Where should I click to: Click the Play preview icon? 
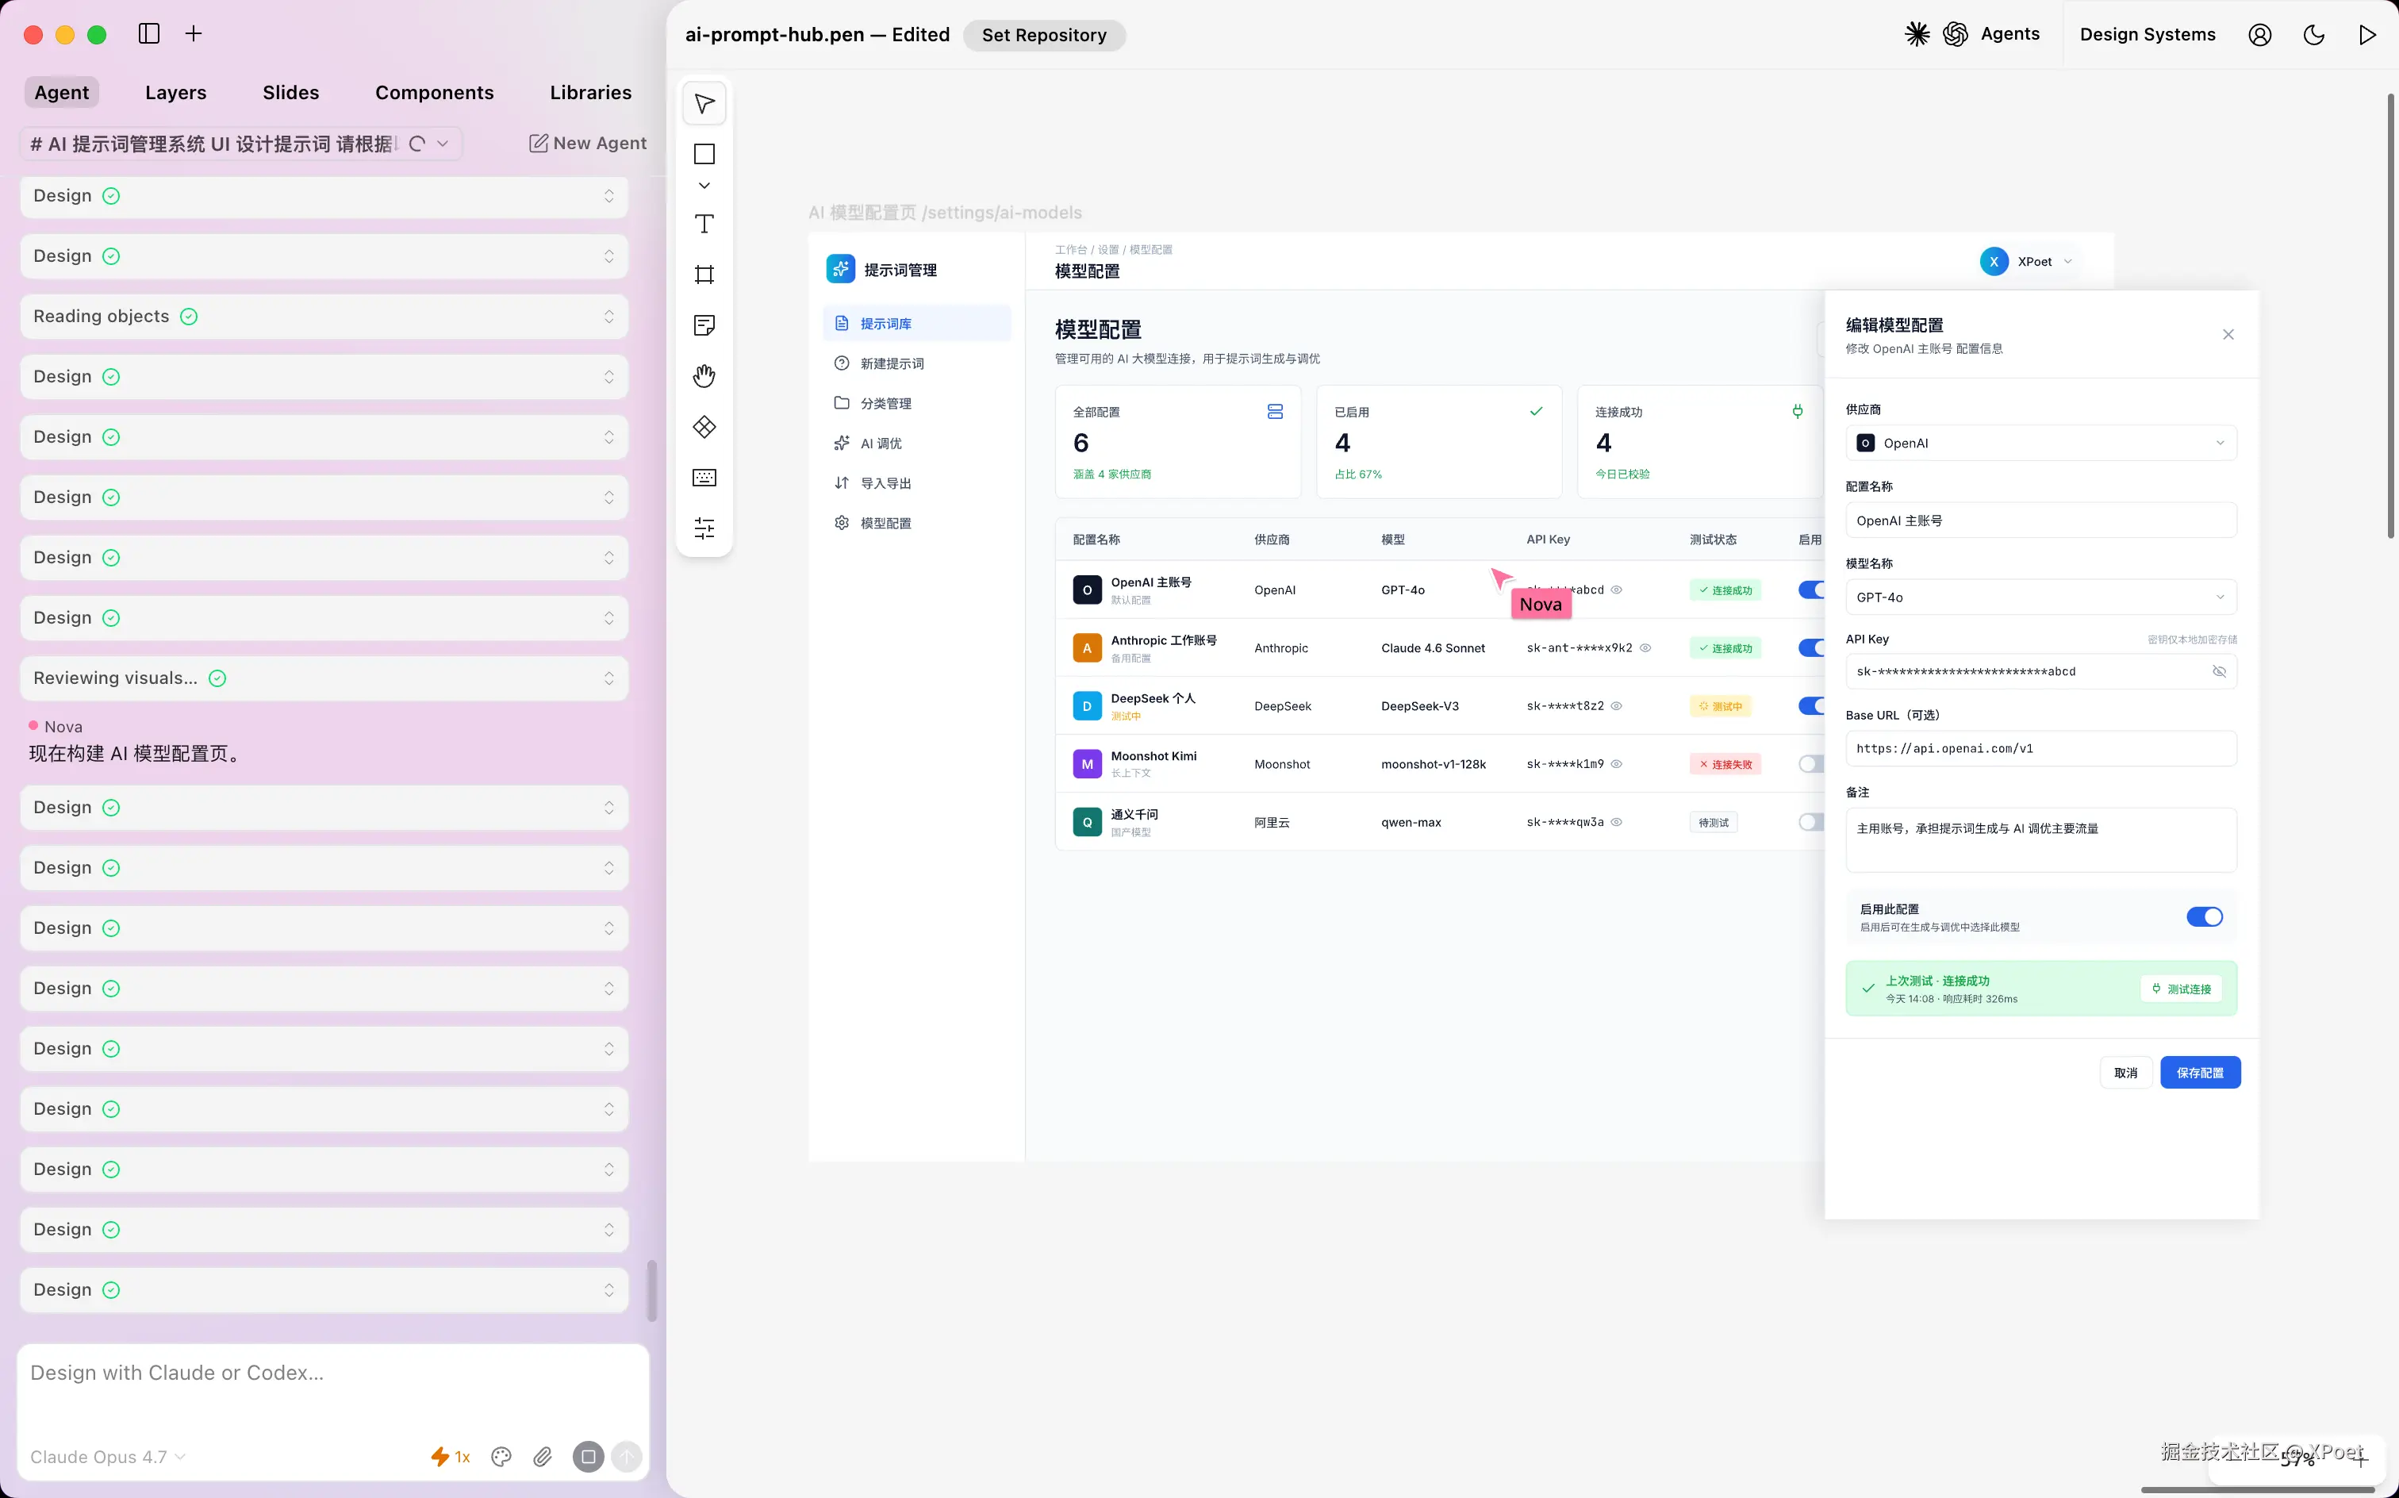[2367, 35]
